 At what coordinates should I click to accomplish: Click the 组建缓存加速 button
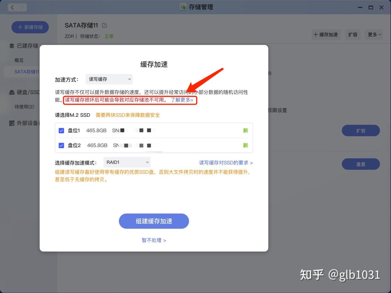[x=154, y=221]
